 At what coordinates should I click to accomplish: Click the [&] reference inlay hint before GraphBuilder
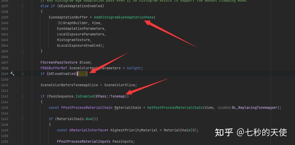60,23
